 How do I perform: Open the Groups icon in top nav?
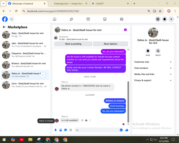tap(121, 19)
